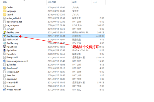Click the date 2013/10/07 12:04
This screenshot has height=102, width=154.
pyautogui.click(x=56, y=36)
